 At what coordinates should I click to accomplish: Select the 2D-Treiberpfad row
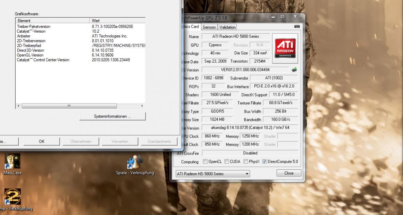(x=80, y=45)
